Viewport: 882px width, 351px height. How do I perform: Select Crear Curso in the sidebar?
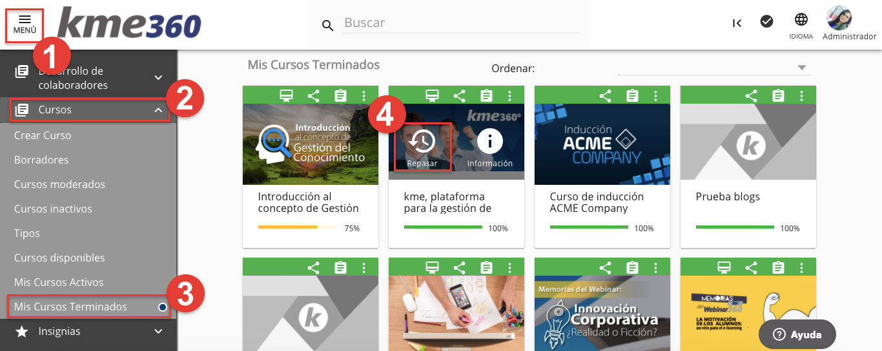(43, 135)
